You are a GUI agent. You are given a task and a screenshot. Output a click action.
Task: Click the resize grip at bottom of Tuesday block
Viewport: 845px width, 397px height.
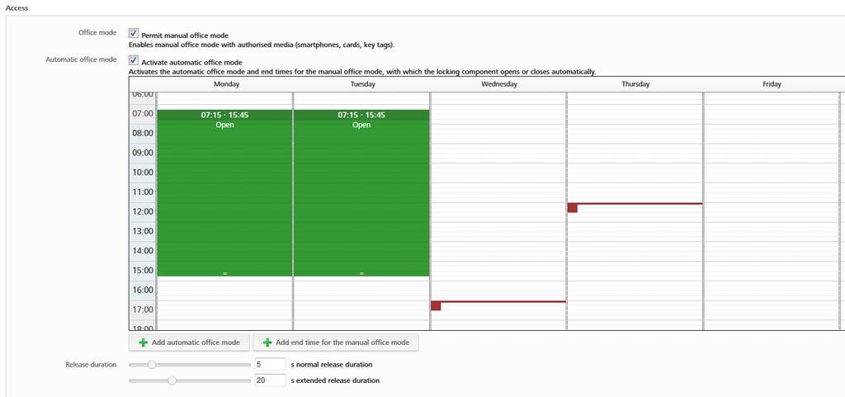tap(361, 274)
